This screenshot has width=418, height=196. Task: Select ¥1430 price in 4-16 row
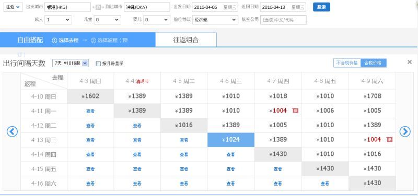tap(372, 183)
